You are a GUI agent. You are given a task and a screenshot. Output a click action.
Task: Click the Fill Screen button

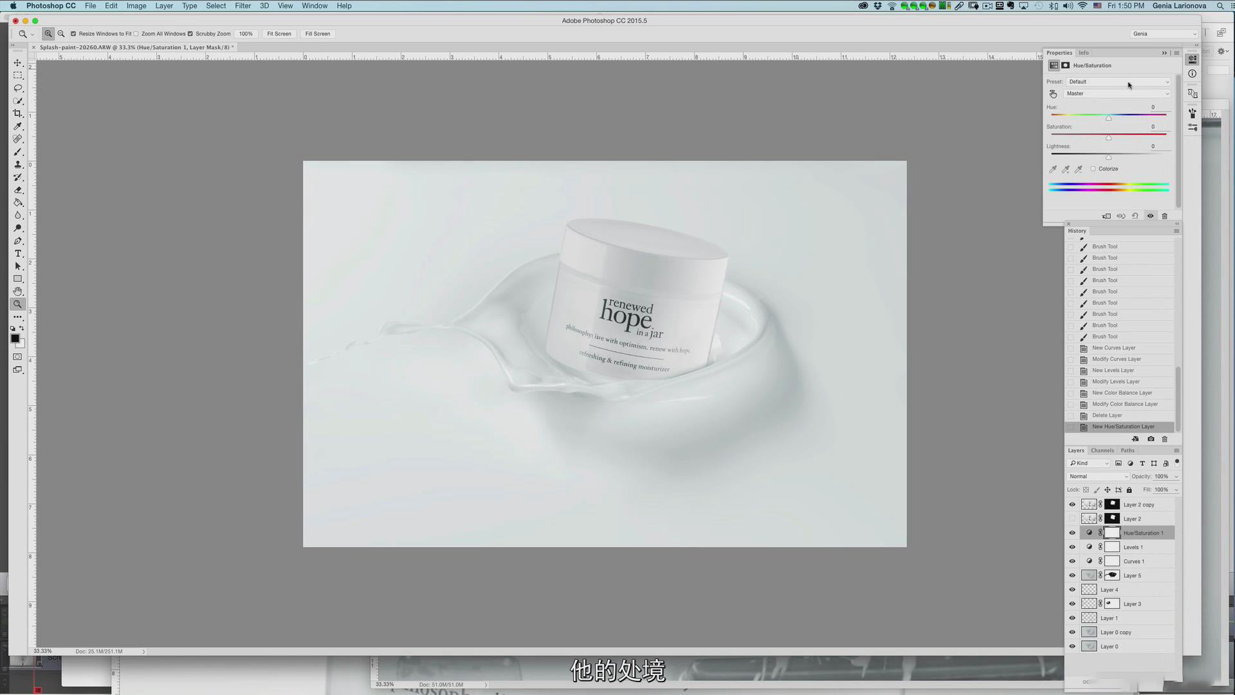pos(317,34)
